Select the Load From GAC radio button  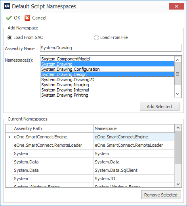pyautogui.click(x=10, y=37)
